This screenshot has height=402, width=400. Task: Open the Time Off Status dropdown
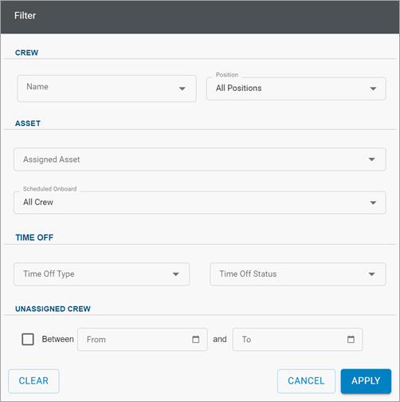pos(298,274)
